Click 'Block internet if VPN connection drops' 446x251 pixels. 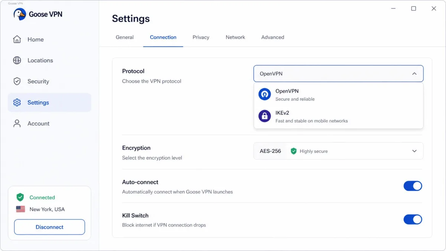[x=164, y=225]
